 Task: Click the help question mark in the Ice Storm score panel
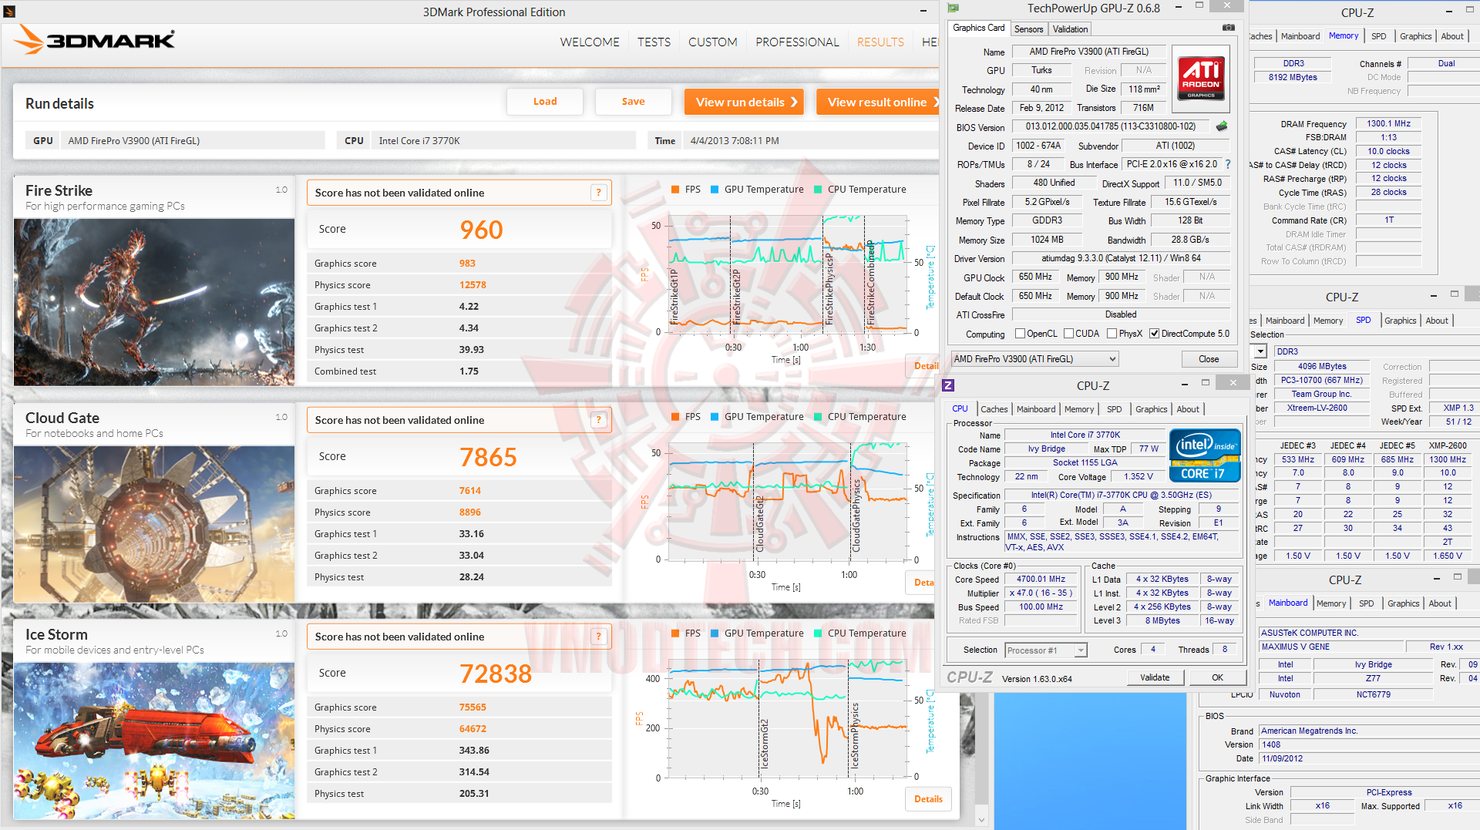(x=598, y=637)
